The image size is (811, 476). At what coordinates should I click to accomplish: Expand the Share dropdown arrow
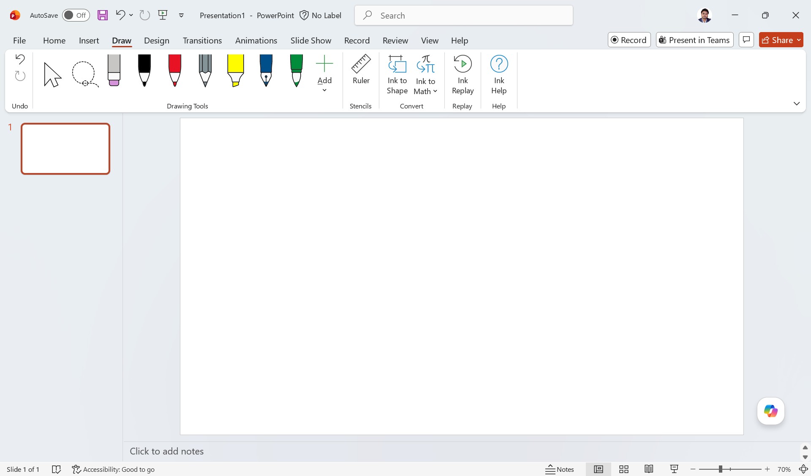click(799, 40)
